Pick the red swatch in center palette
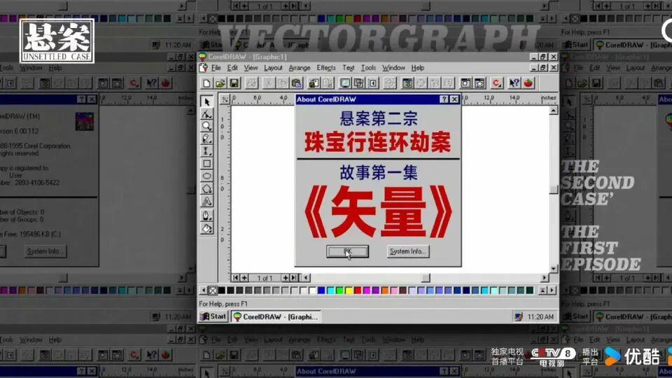The height and width of the screenshot is (378, 672). 358,290
